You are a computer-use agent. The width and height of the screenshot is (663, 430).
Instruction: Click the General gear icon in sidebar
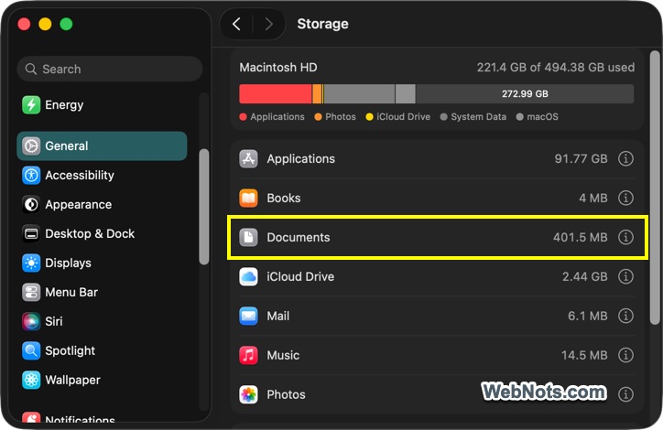point(31,145)
